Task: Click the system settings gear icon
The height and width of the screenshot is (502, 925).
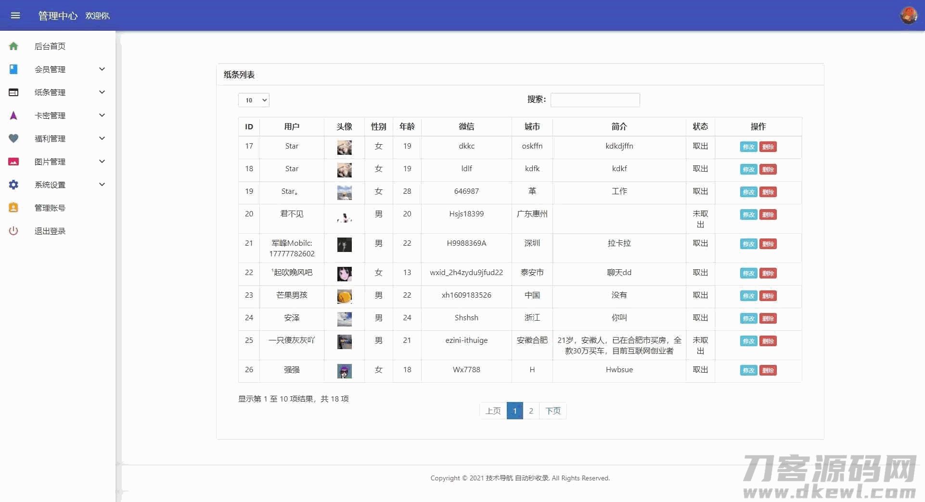Action: 13,185
